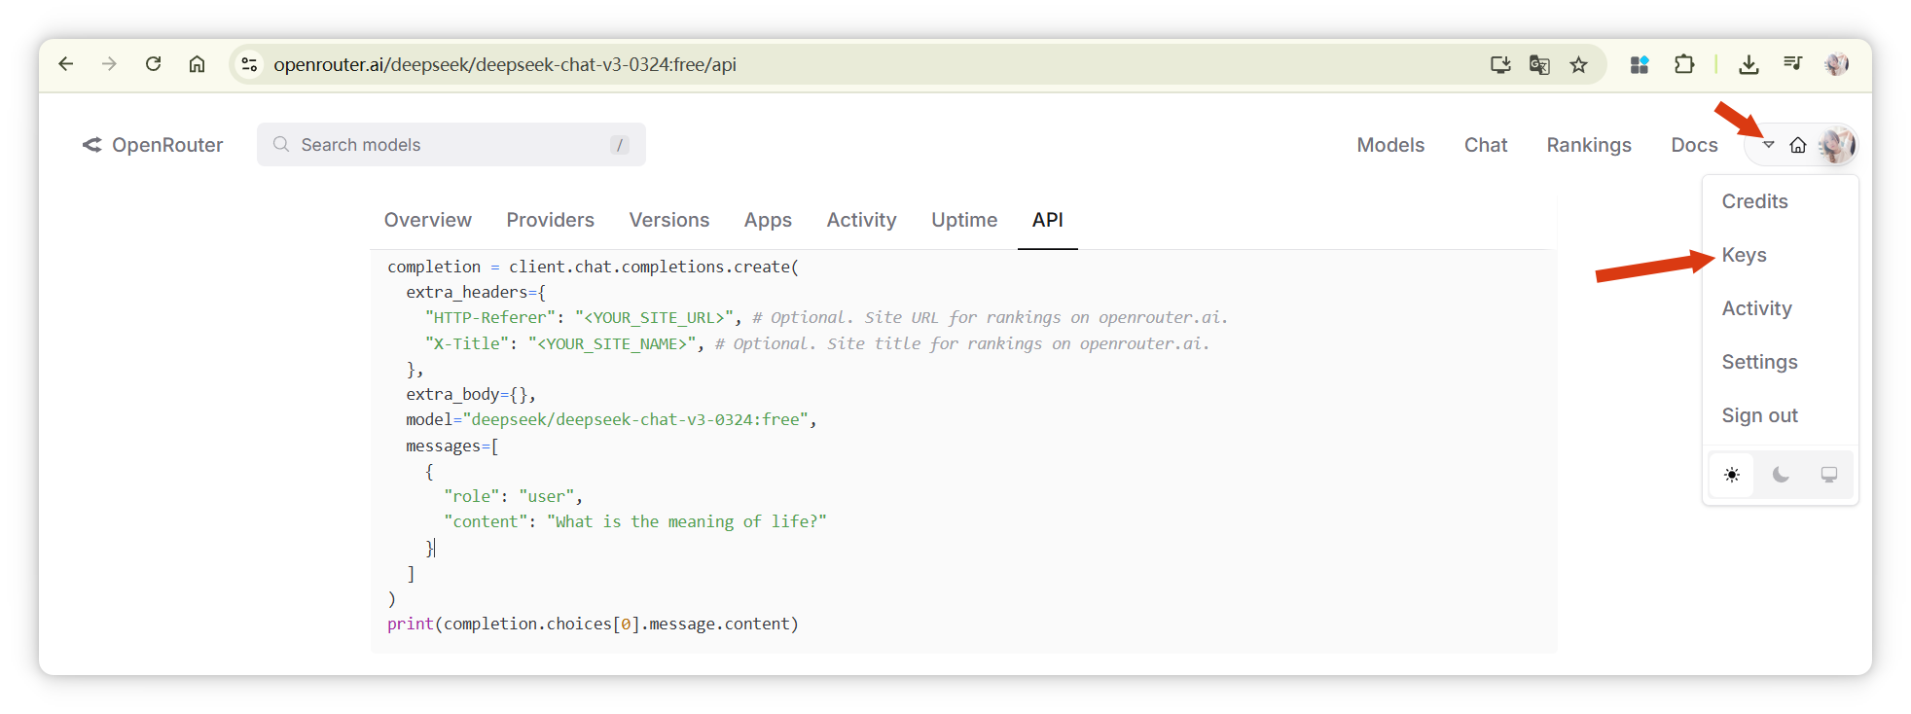Switch to the Uptime tab

(964, 221)
